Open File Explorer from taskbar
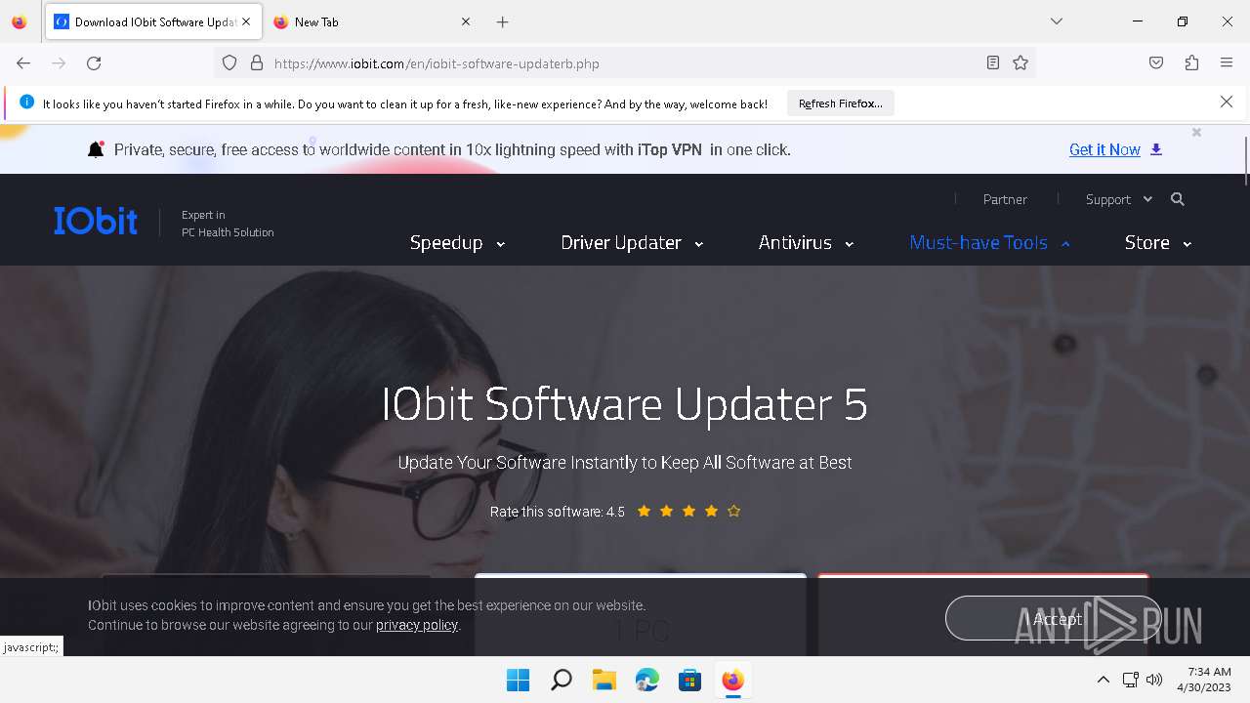Screen dimensions: 1250x703 [604, 680]
